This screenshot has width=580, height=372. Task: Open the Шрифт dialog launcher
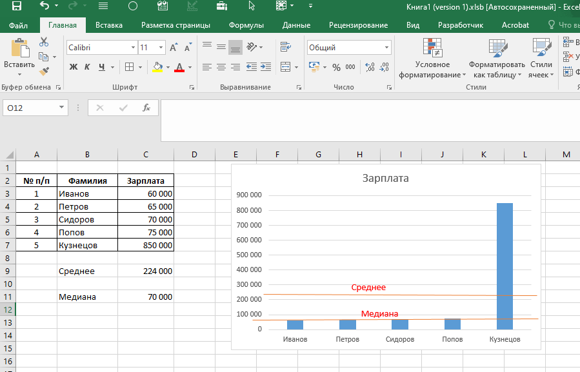192,87
